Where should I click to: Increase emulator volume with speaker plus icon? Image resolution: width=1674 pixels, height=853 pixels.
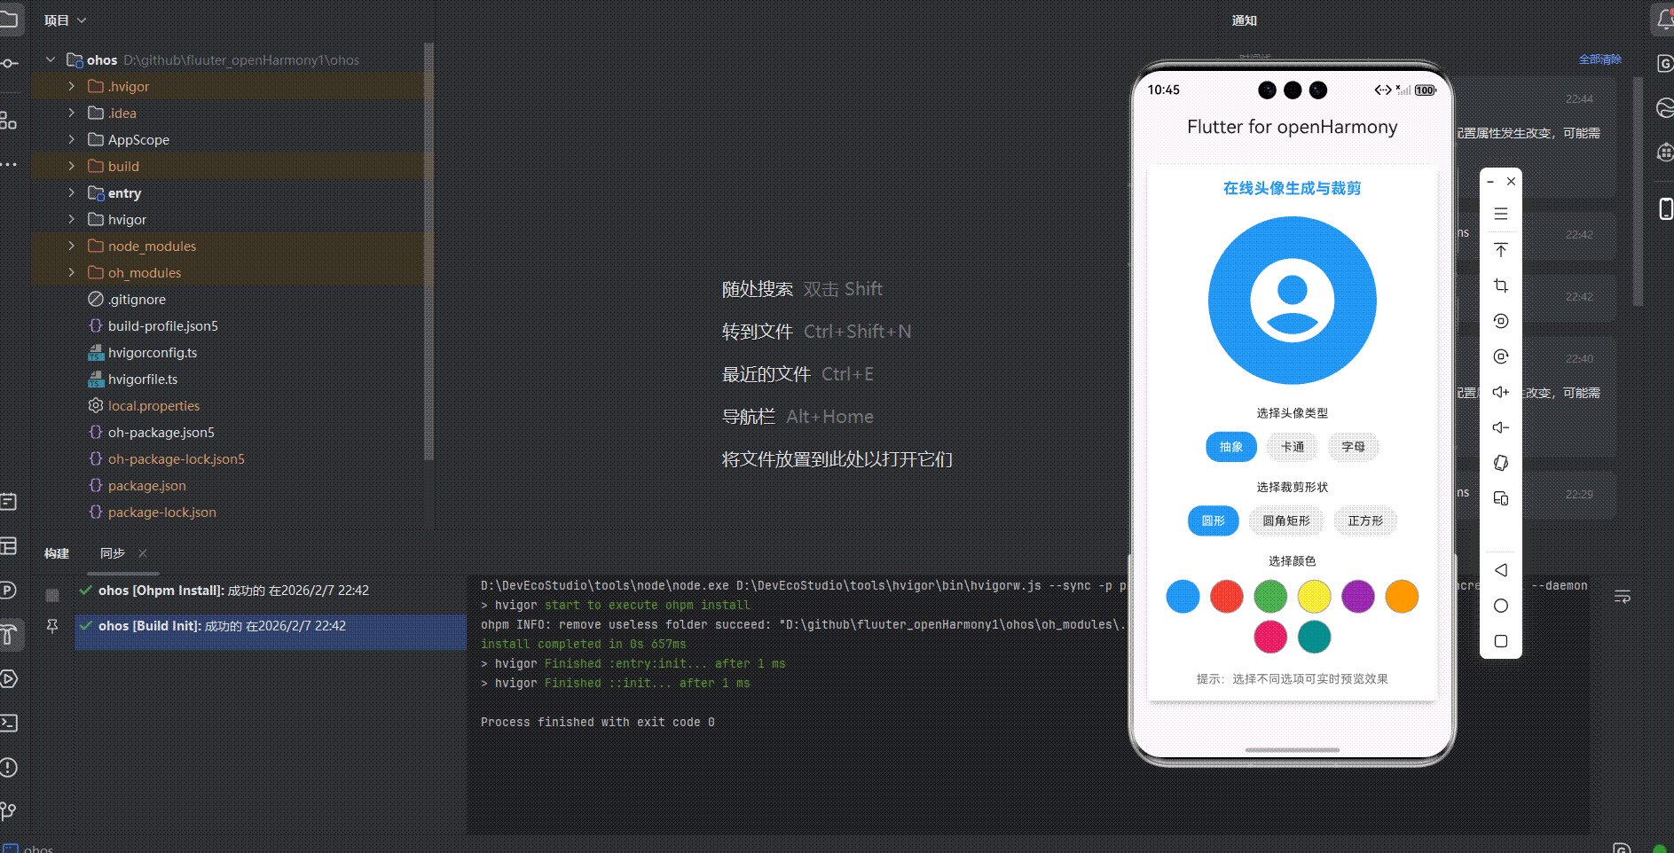[x=1501, y=392]
